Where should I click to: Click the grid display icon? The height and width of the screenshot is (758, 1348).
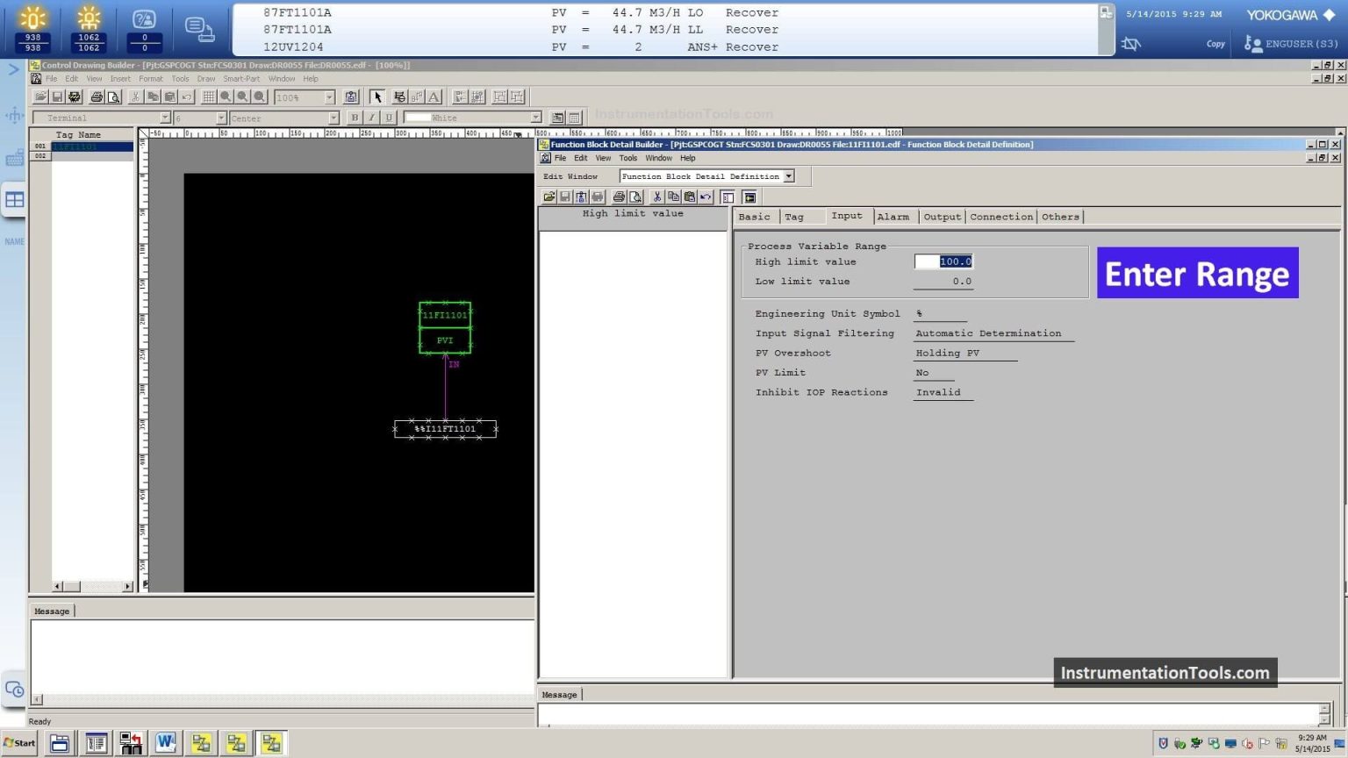click(x=208, y=97)
